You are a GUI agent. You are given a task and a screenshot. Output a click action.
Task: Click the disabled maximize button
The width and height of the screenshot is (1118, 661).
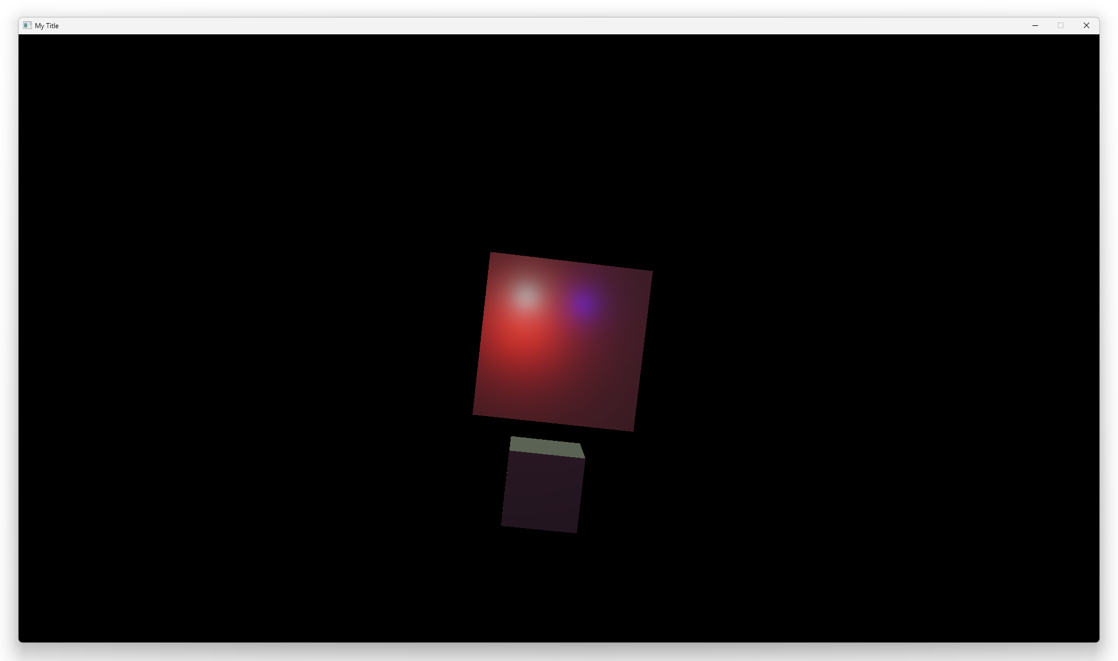(x=1061, y=25)
